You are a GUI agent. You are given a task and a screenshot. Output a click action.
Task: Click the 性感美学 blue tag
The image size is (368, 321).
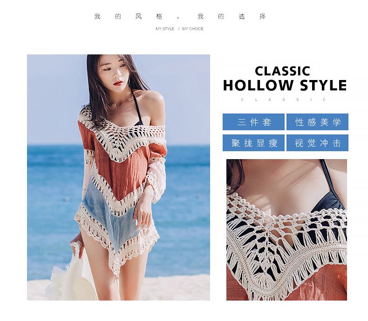(x=317, y=122)
